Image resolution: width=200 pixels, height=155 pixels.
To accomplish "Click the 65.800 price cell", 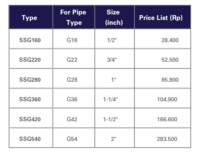I will 163,78.
